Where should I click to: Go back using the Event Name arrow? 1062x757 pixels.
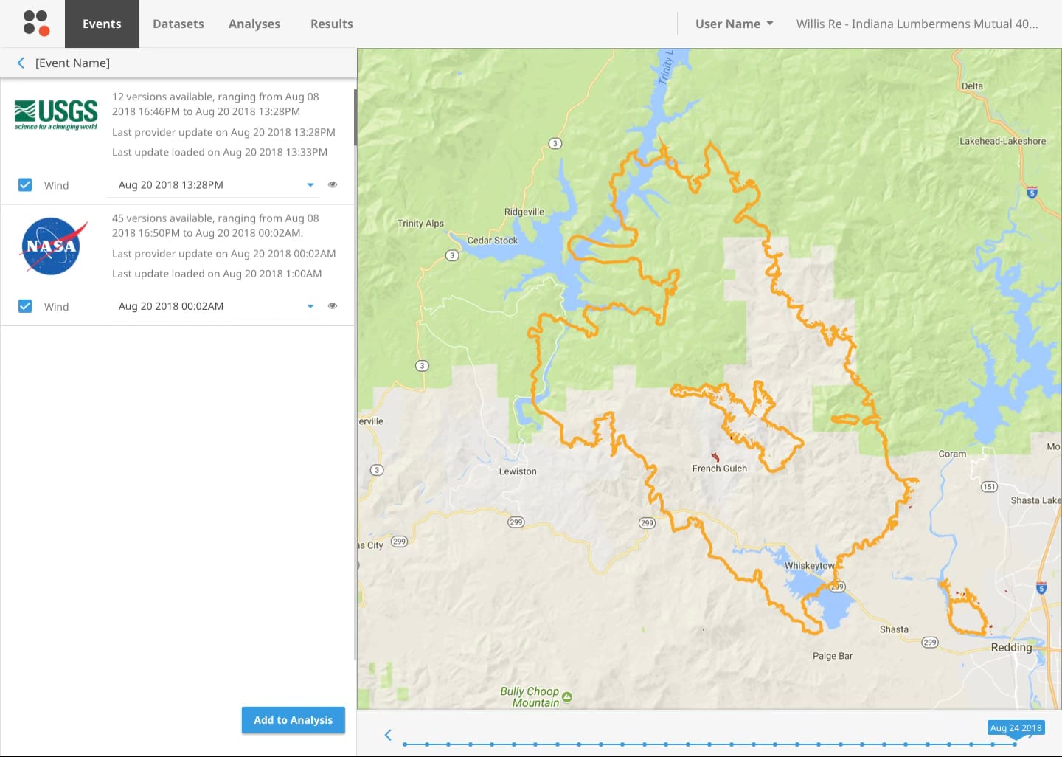(x=21, y=63)
